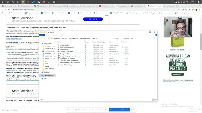Screen dimensions: 202x113
Task: Open the Windows Start menu
Action: (x=3, y=2)
